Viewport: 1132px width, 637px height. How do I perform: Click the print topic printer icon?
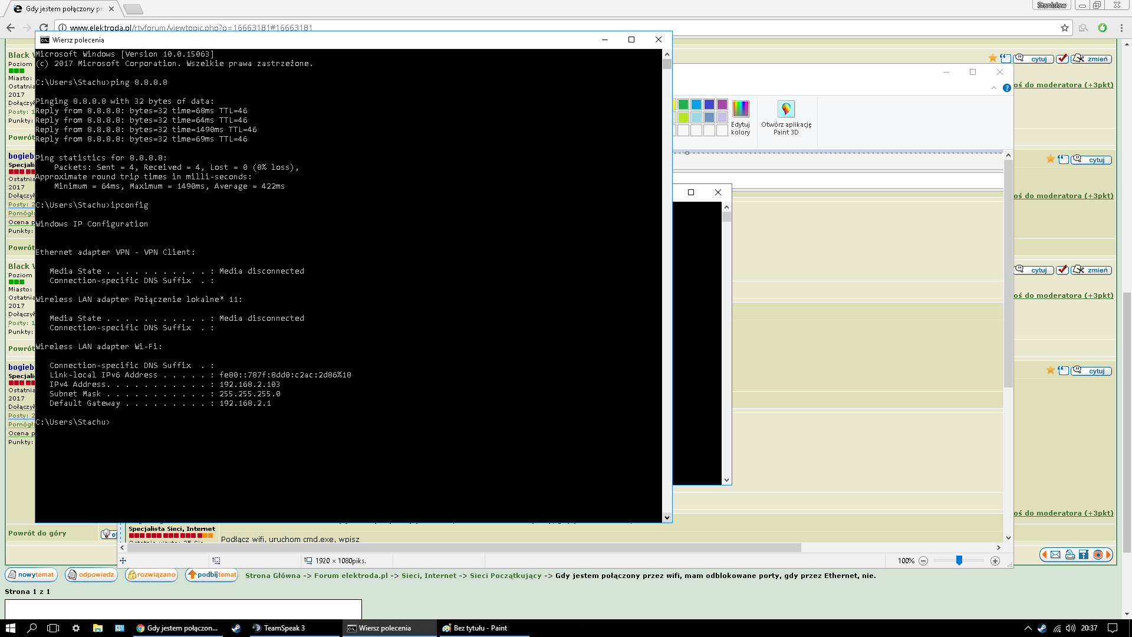1070,554
